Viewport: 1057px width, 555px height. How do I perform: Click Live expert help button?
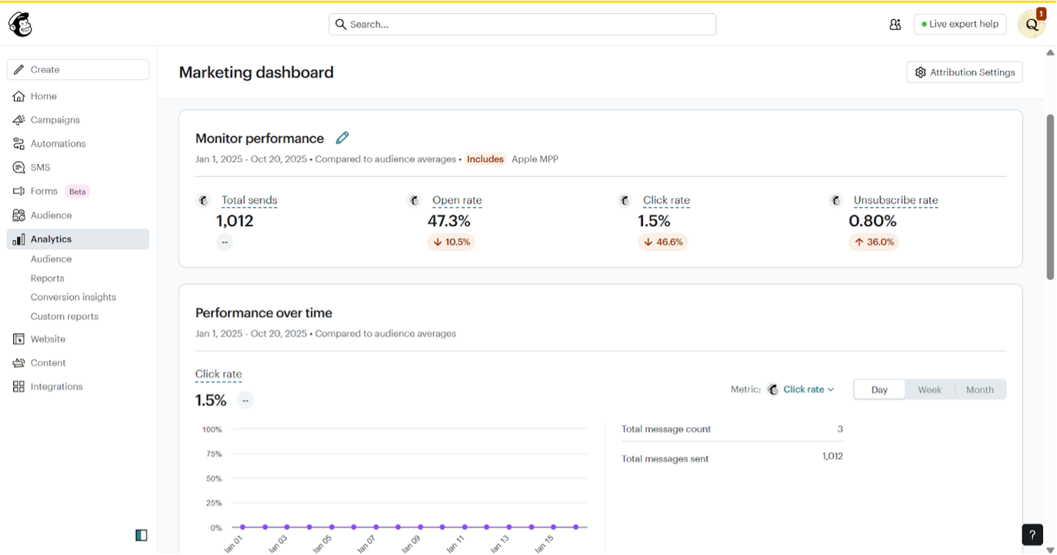(x=960, y=24)
